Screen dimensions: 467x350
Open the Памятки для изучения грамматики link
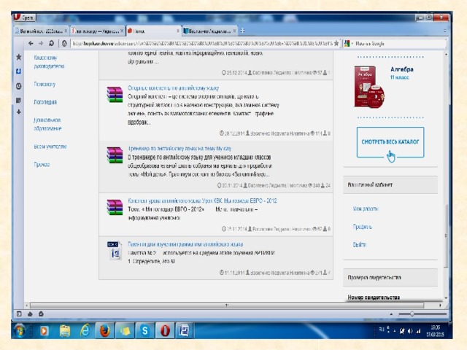coord(185,244)
